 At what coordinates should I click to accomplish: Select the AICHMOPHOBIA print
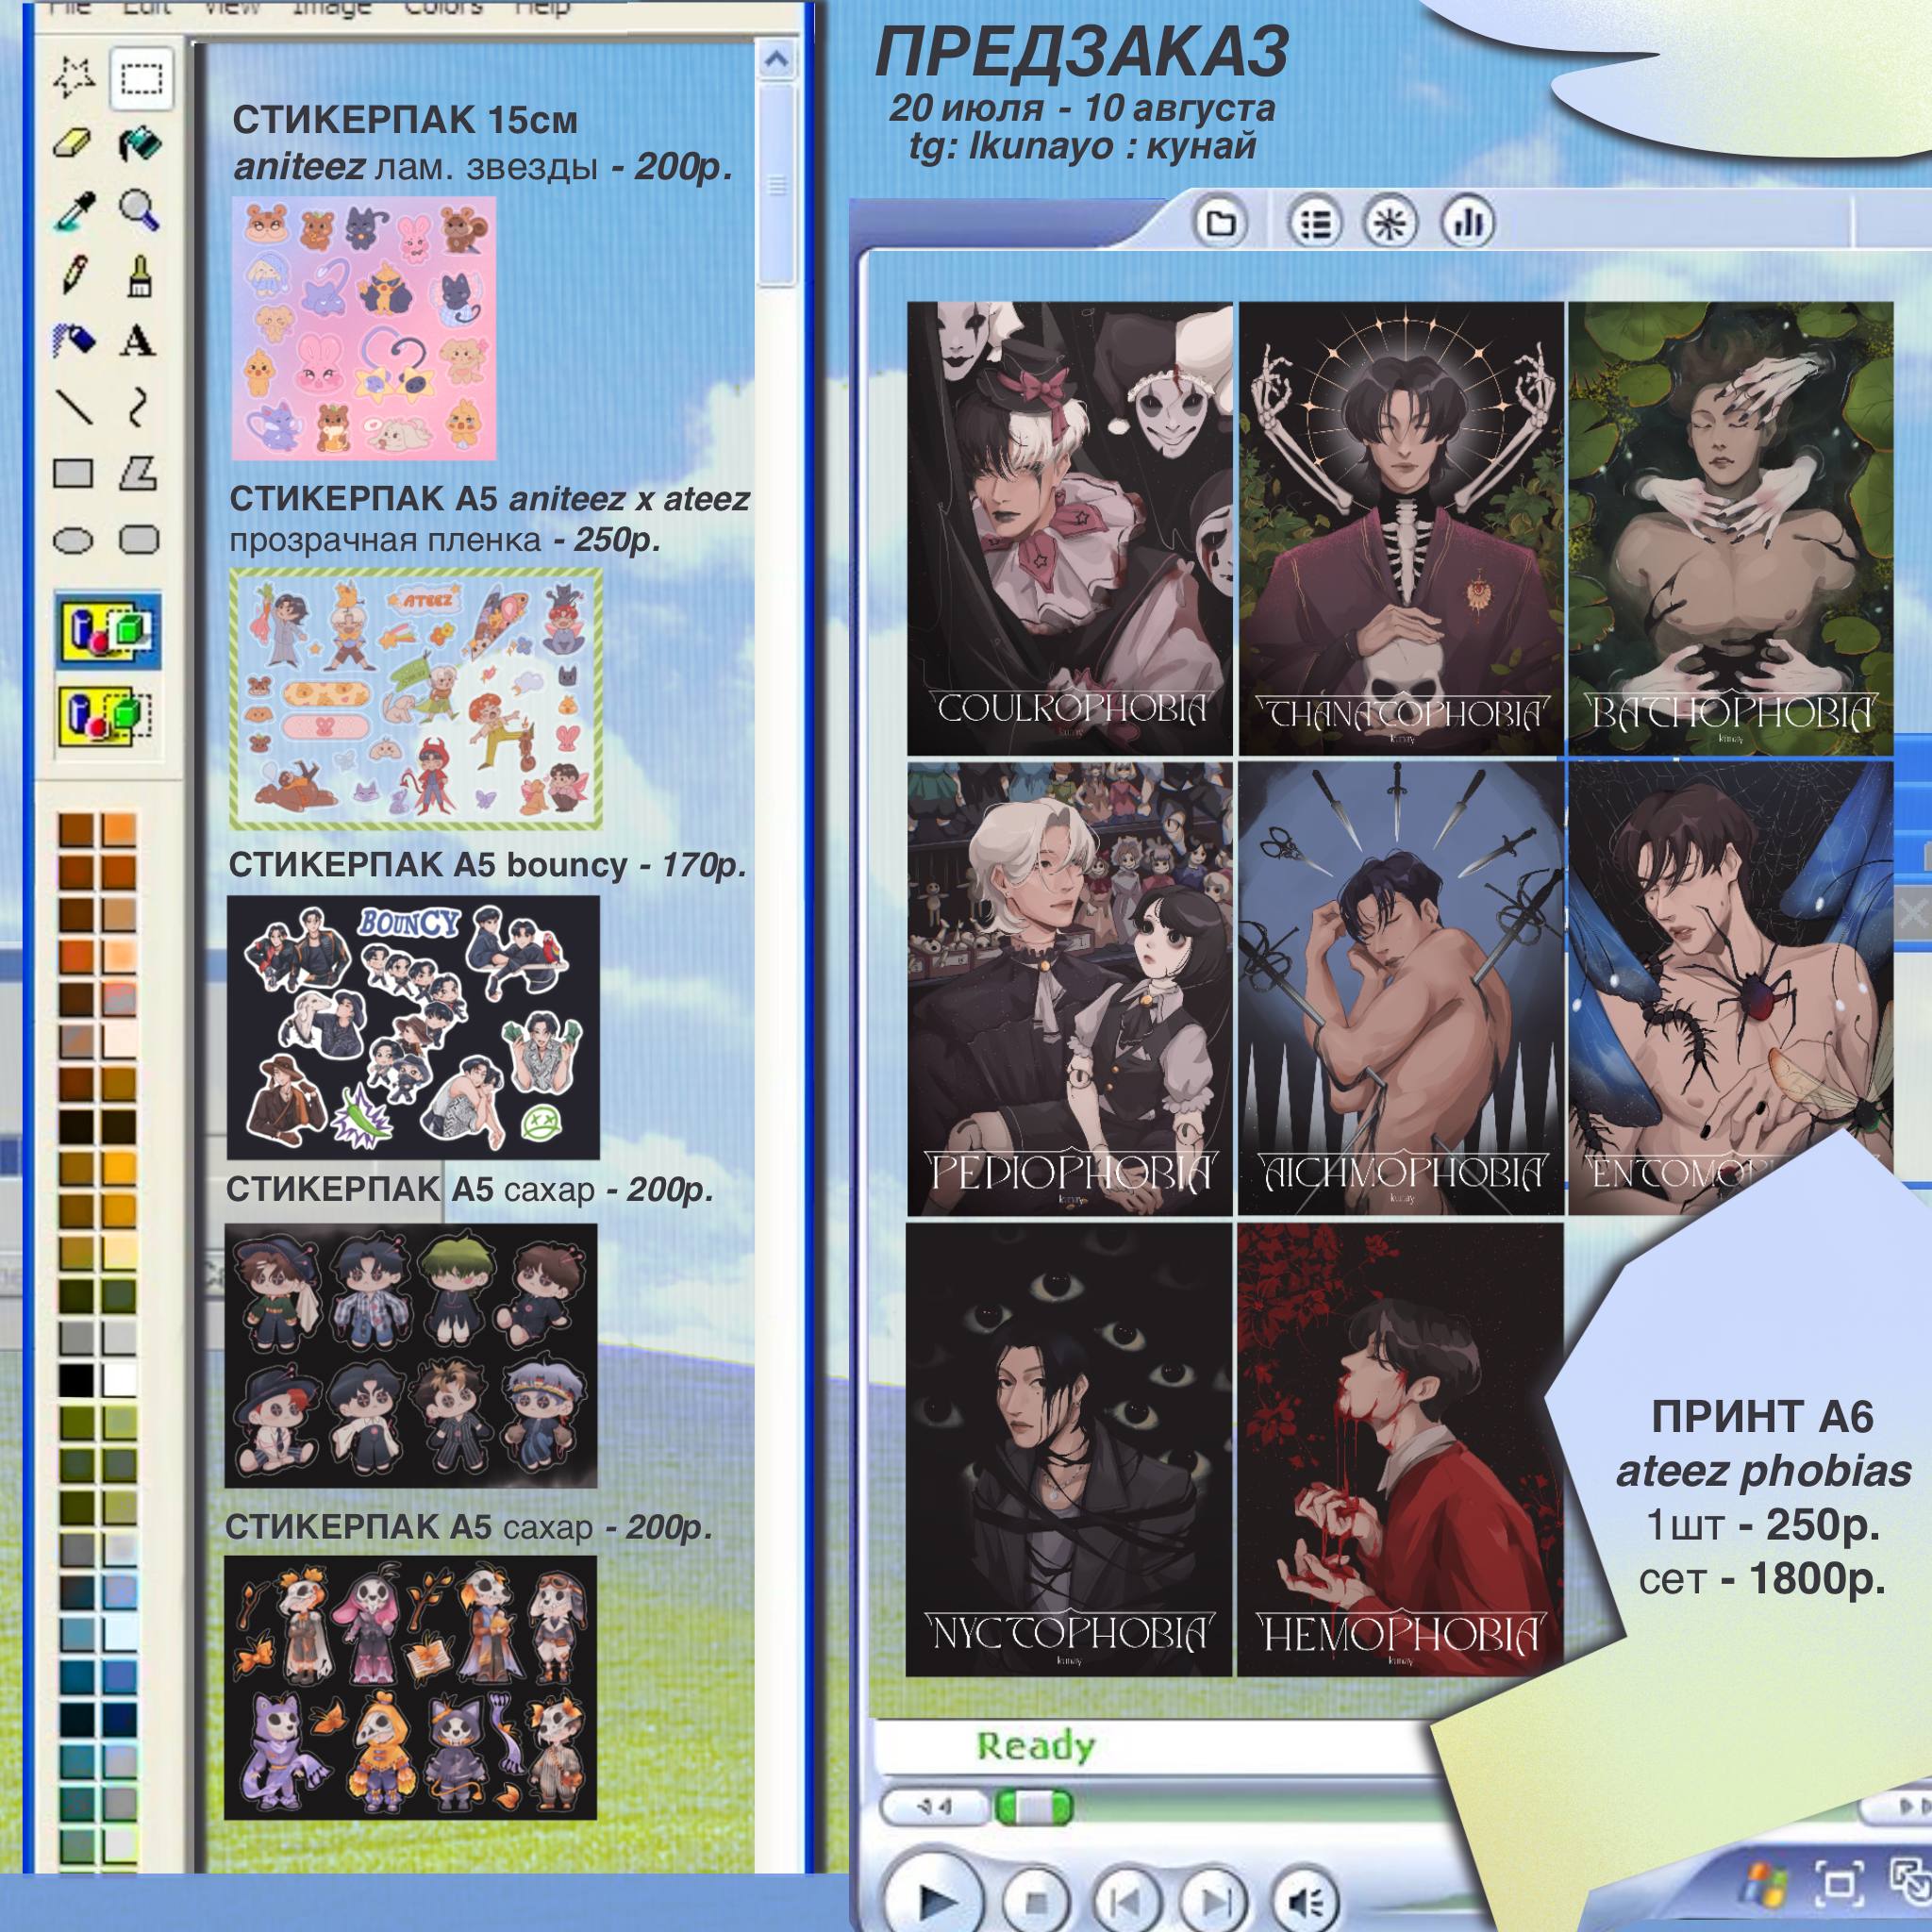tap(1401, 990)
